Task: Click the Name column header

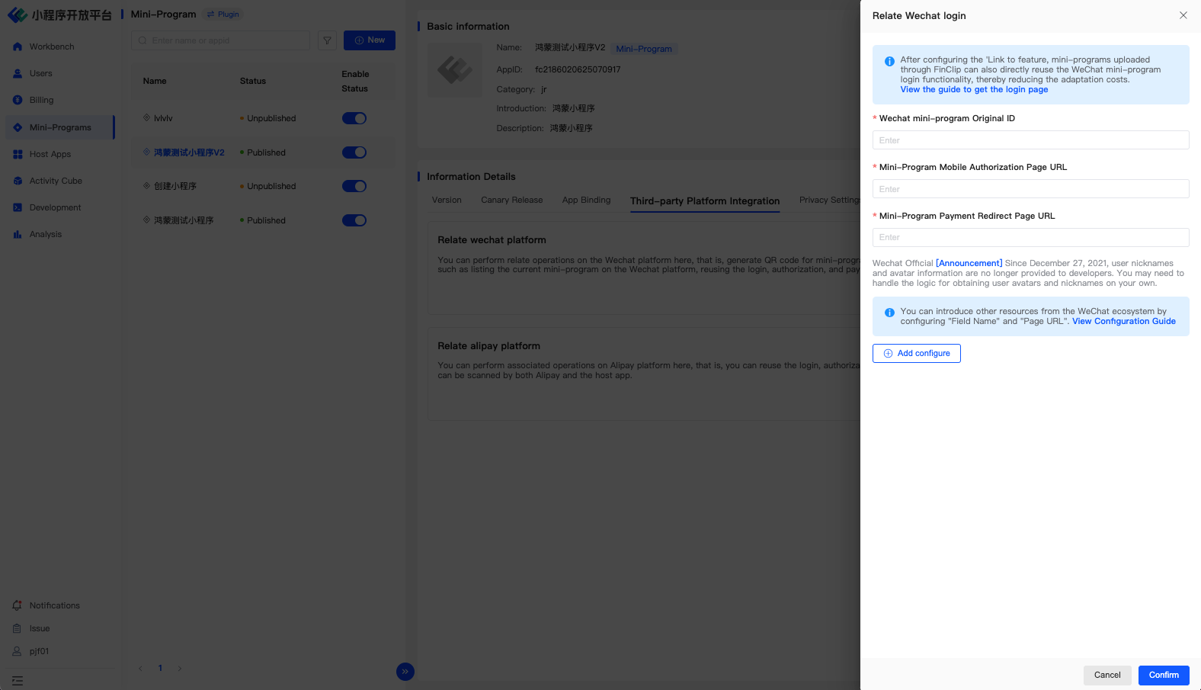Action: (x=155, y=81)
